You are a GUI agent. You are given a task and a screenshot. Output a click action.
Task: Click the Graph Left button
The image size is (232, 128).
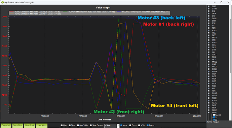(6, 125)
